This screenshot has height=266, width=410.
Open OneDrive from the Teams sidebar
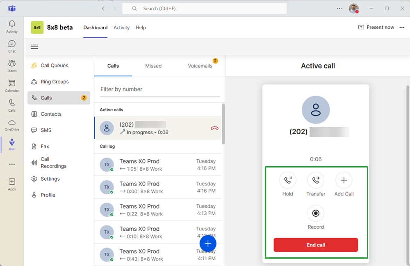12,124
